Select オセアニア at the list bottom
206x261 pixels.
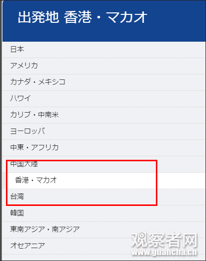tap(104, 246)
